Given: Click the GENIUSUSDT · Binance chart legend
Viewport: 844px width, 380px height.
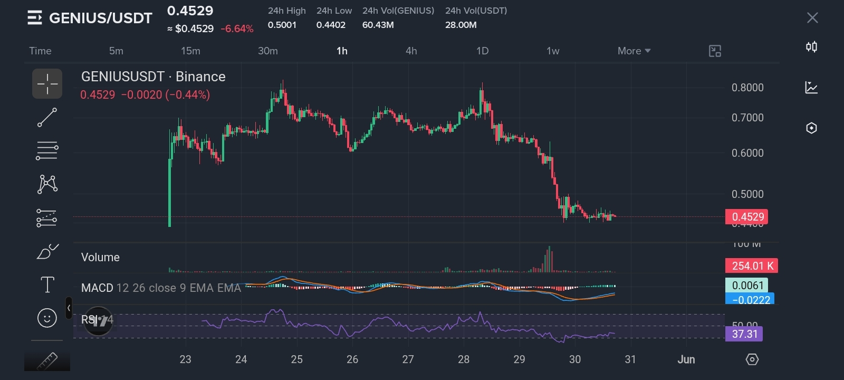Looking at the screenshot, I should (x=154, y=77).
